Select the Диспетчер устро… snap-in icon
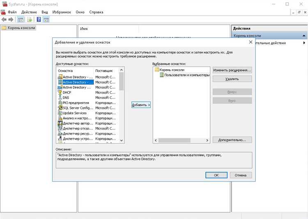 [60, 139]
